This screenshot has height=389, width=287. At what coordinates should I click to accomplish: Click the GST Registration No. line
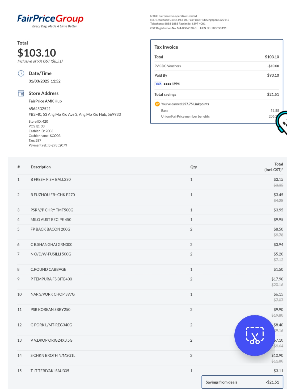pos(173,28)
